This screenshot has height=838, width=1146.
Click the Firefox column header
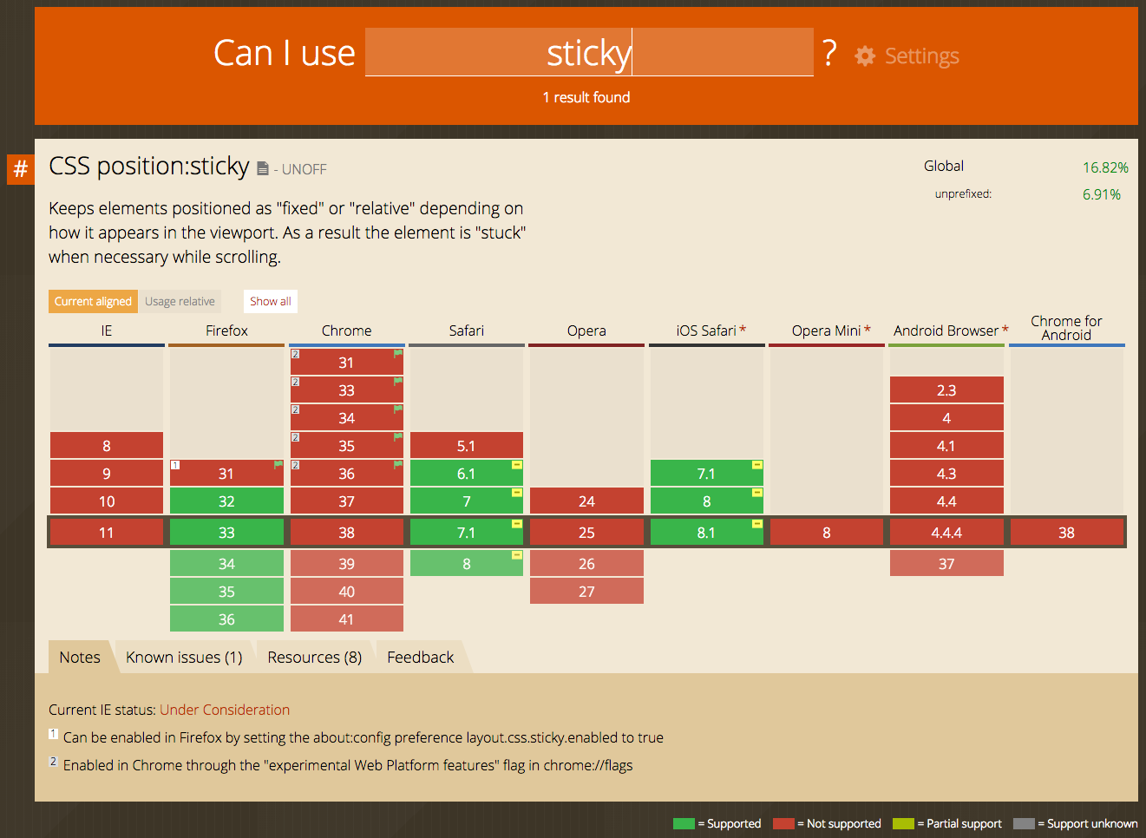[x=226, y=331]
